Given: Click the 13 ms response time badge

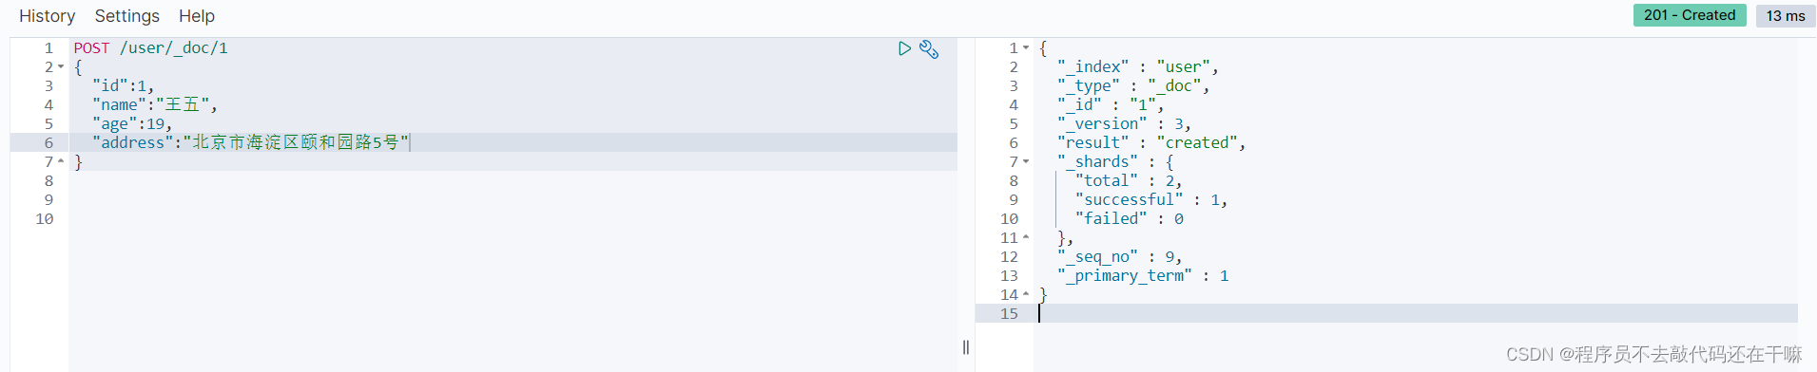Looking at the screenshot, I should pyautogui.click(x=1786, y=15).
